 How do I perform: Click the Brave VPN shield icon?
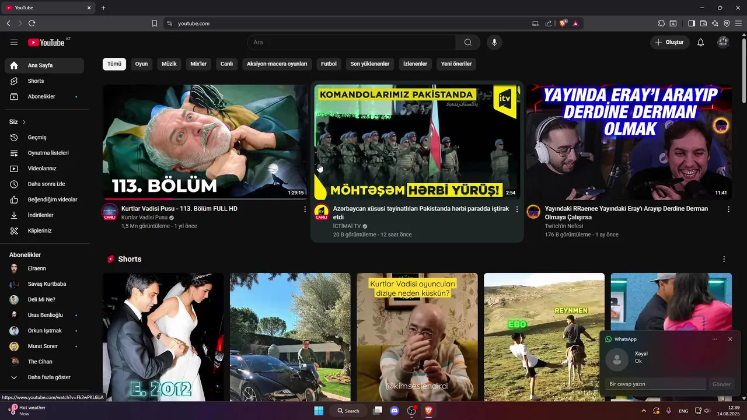click(727, 23)
